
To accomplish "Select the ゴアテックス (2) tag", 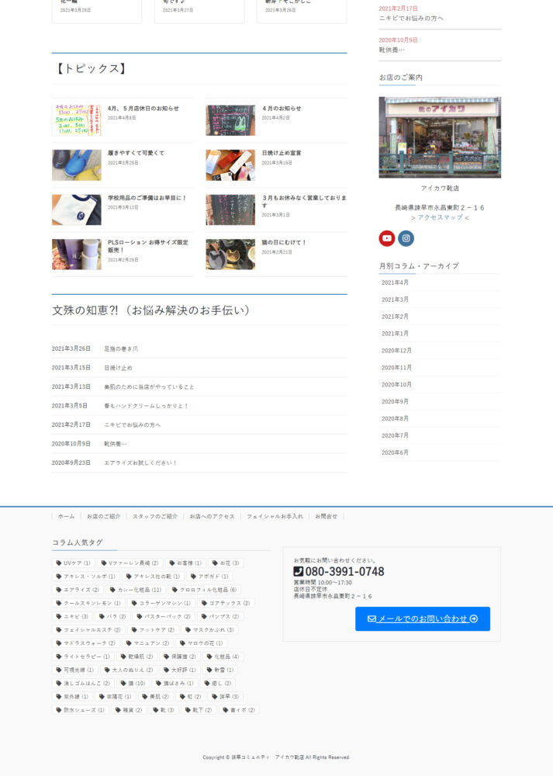I will click(226, 603).
